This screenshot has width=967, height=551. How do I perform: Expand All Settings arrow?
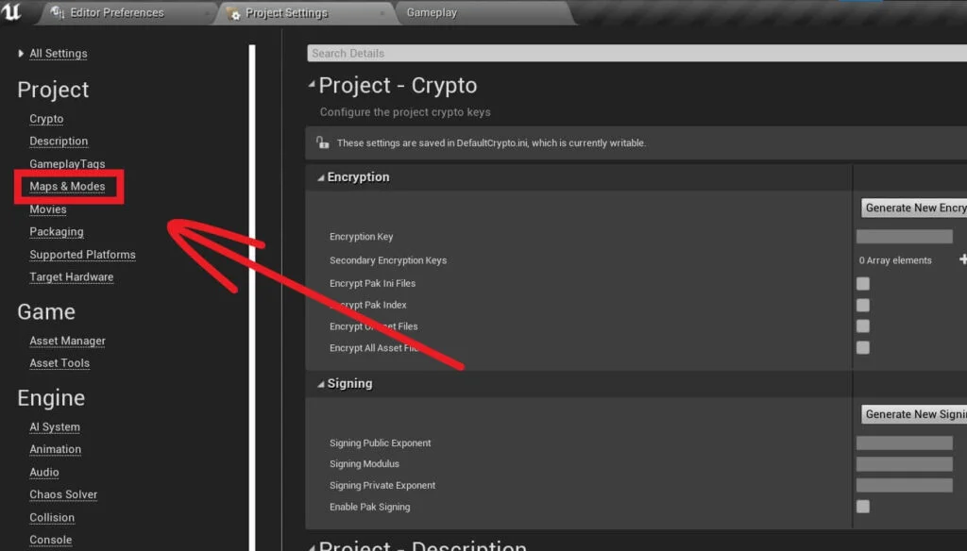pos(21,54)
